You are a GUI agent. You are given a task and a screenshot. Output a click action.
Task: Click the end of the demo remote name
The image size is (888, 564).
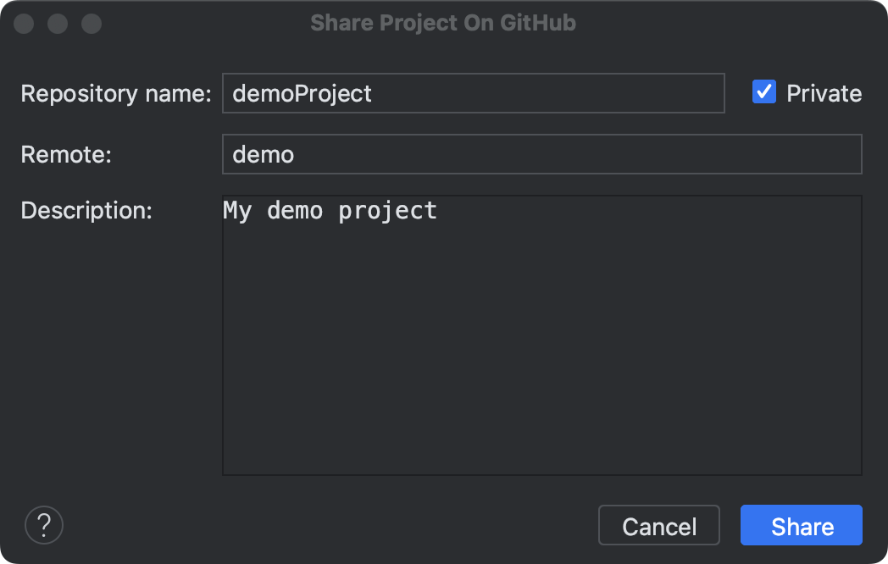296,154
